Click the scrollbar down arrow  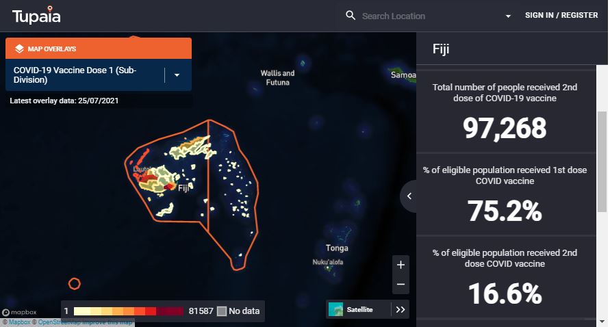click(602, 322)
